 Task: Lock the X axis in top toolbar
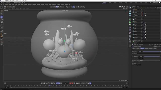point(8,7)
